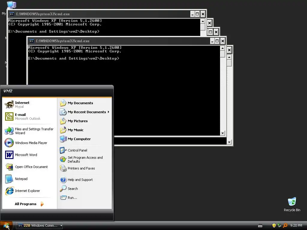Minimize the front cmd.exe window

coord(213,41)
